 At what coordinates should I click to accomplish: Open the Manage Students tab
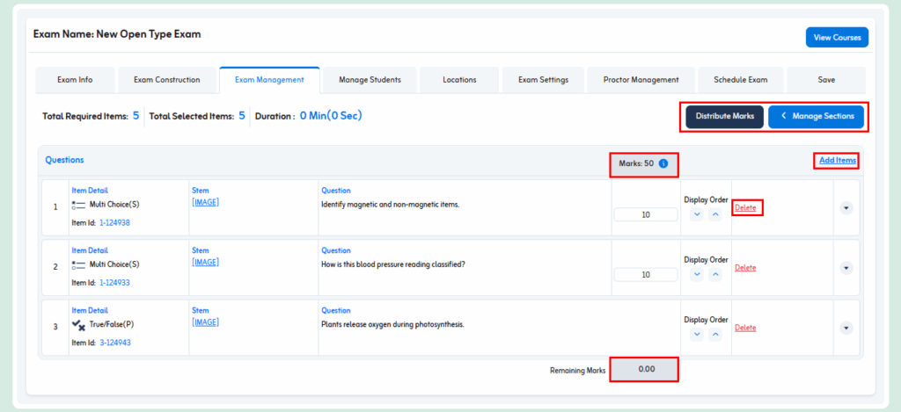click(370, 80)
